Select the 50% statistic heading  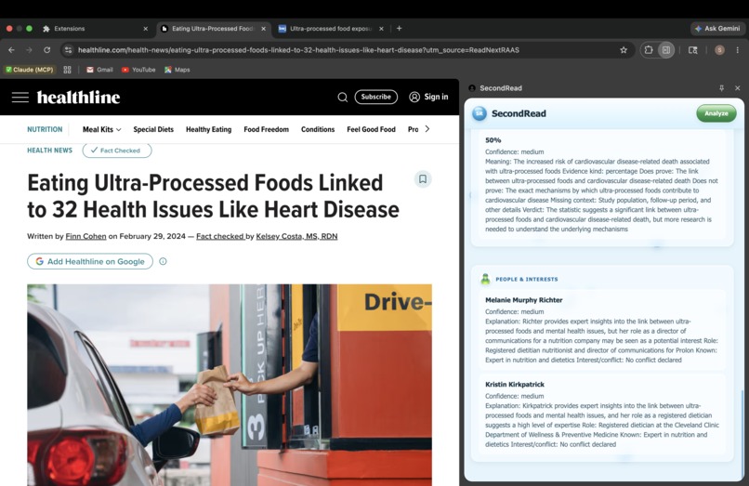tap(493, 140)
